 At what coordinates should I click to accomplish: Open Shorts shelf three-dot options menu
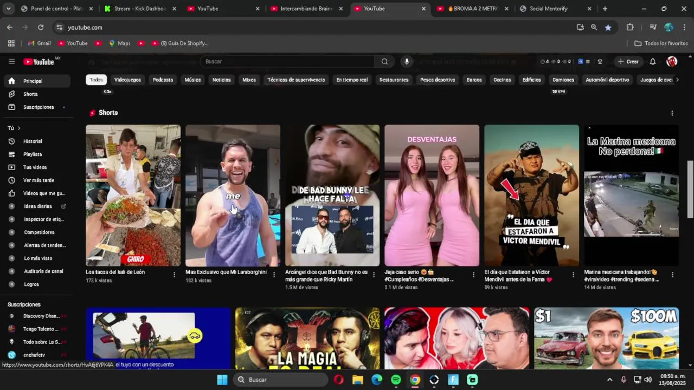coord(672,113)
